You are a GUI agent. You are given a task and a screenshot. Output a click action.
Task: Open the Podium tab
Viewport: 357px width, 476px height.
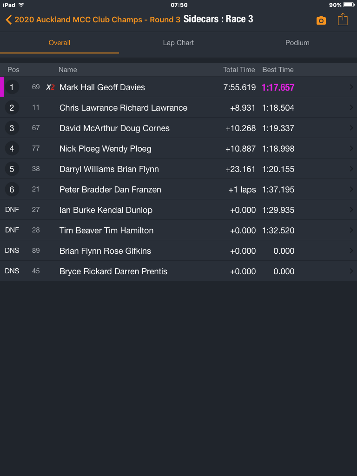(x=297, y=43)
